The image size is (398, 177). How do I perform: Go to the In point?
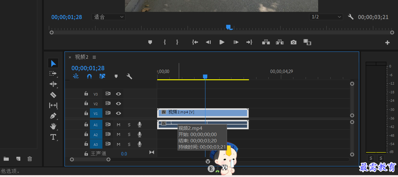click(x=195, y=42)
